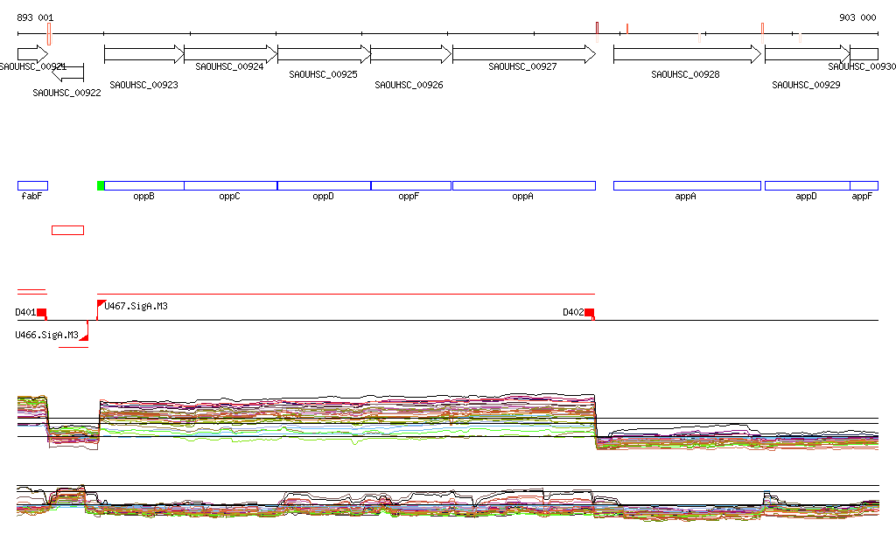The image size is (896, 534).
Task: Click the 893 001 start position label
Action: click(35, 17)
